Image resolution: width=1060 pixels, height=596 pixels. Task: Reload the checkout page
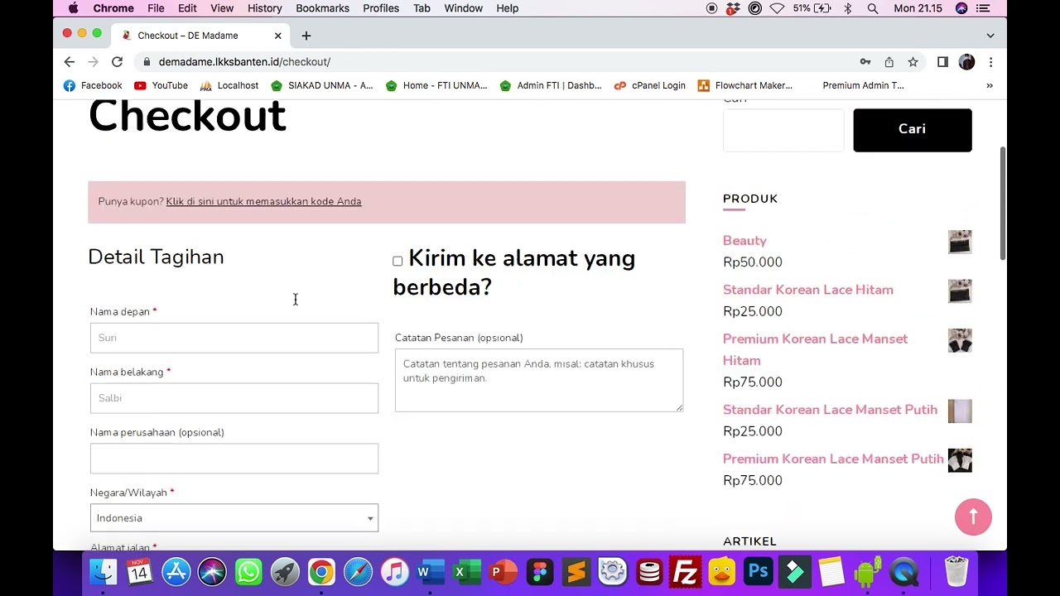(117, 62)
